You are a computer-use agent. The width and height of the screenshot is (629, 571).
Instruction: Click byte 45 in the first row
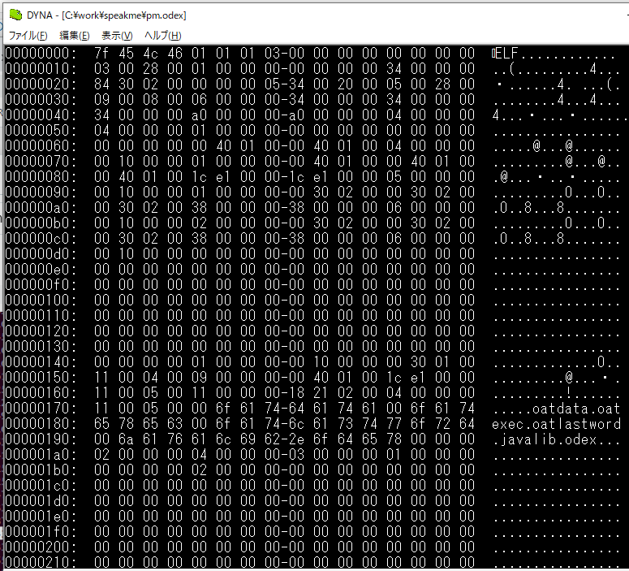(x=126, y=53)
